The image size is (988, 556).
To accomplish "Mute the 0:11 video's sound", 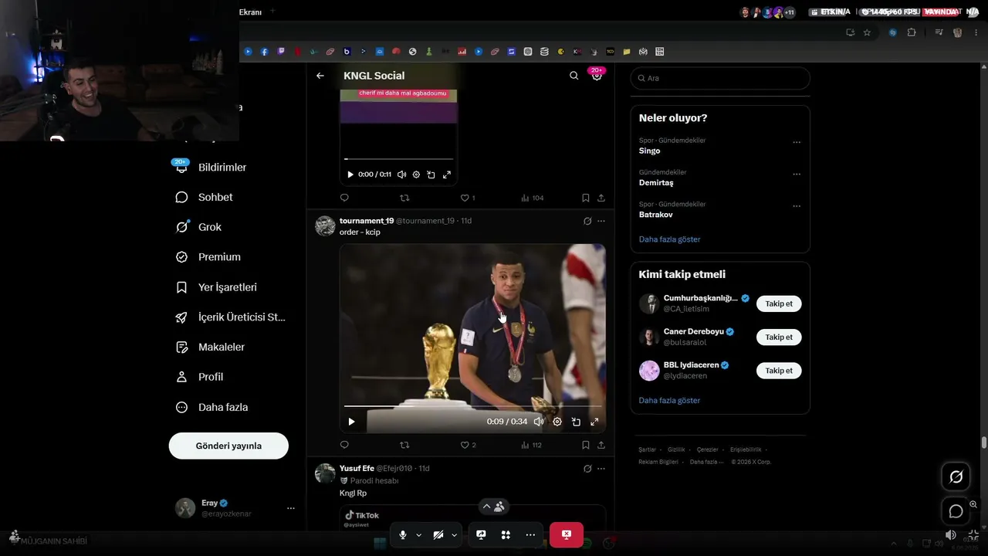I will coord(401,175).
